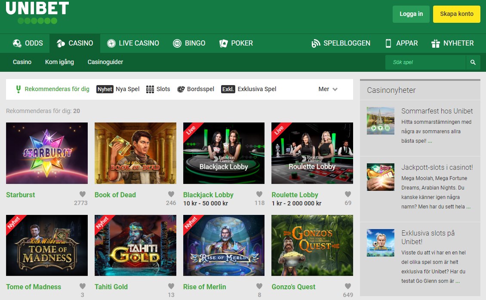Click the search magnifier icon
This screenshot has width=486, height=300.
point(473,62)
